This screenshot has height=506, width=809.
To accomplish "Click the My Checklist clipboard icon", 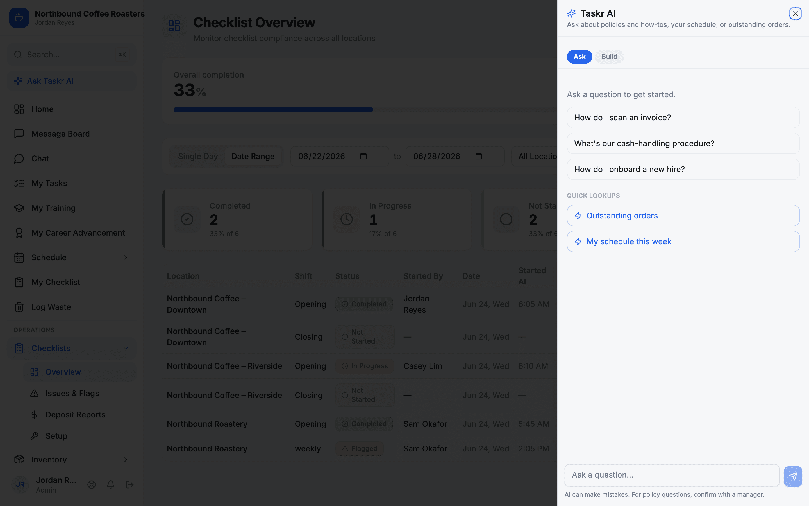I will (x=19, y=283).
